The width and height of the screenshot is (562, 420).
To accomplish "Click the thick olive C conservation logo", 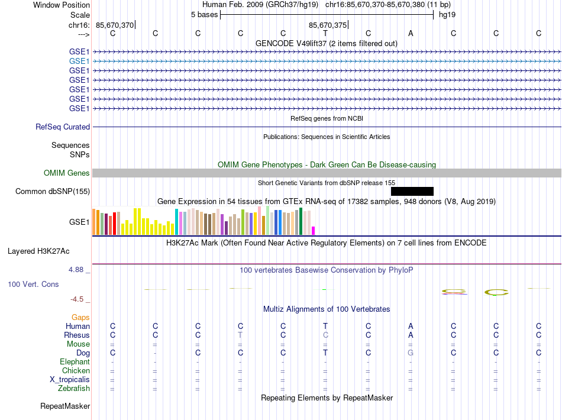I will pos(496,292).
